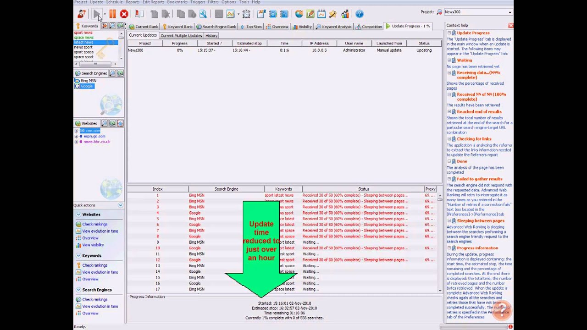
Task: Click the red error indicator in status bar
Action: tap(510, 327)
